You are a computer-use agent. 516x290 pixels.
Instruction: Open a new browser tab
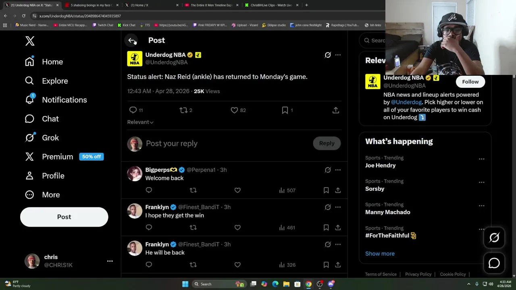306,5
